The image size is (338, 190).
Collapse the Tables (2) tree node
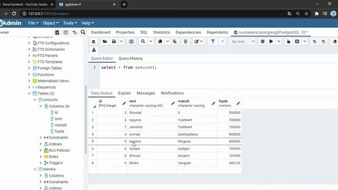click(x=29, y=93)
